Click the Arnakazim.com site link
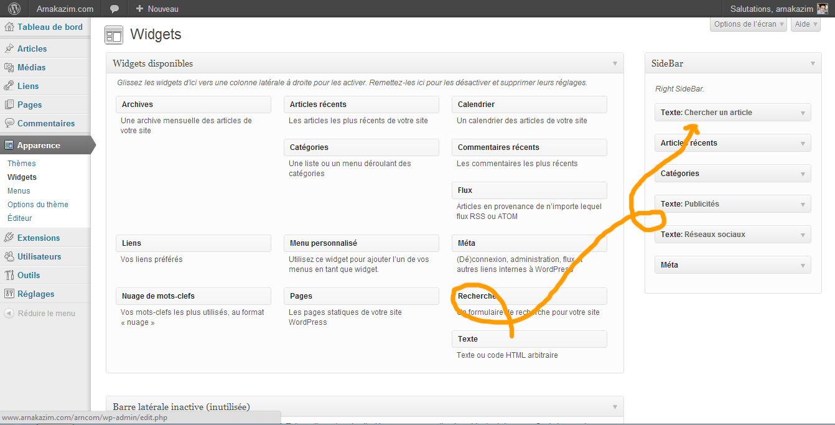The height and width of the screenshot is (425, 835). [65, 9]
